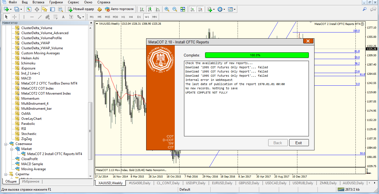Click the Exit button in the dialog

point(299,143)
